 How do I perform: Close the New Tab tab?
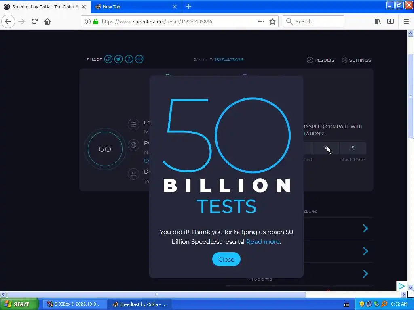[175, 7]
